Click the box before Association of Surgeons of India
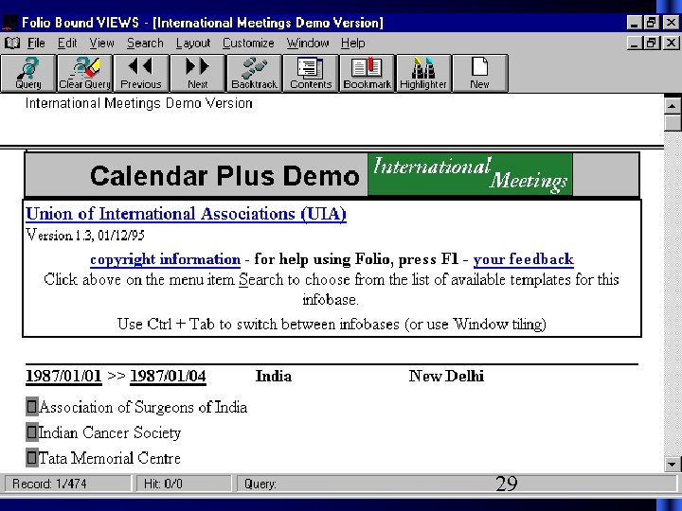 pos(32,407)
